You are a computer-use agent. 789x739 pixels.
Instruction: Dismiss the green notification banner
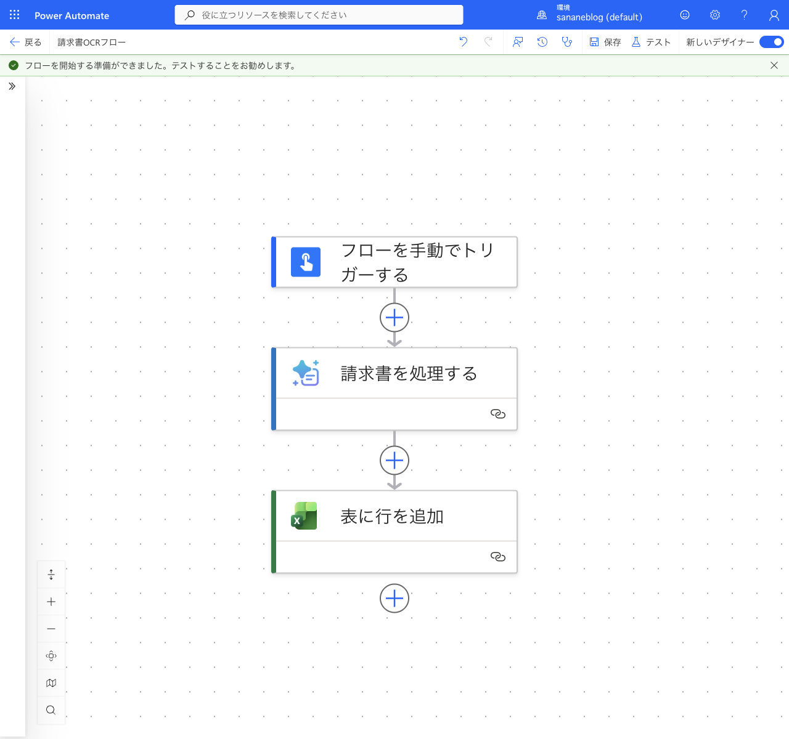tap(774, 65)
